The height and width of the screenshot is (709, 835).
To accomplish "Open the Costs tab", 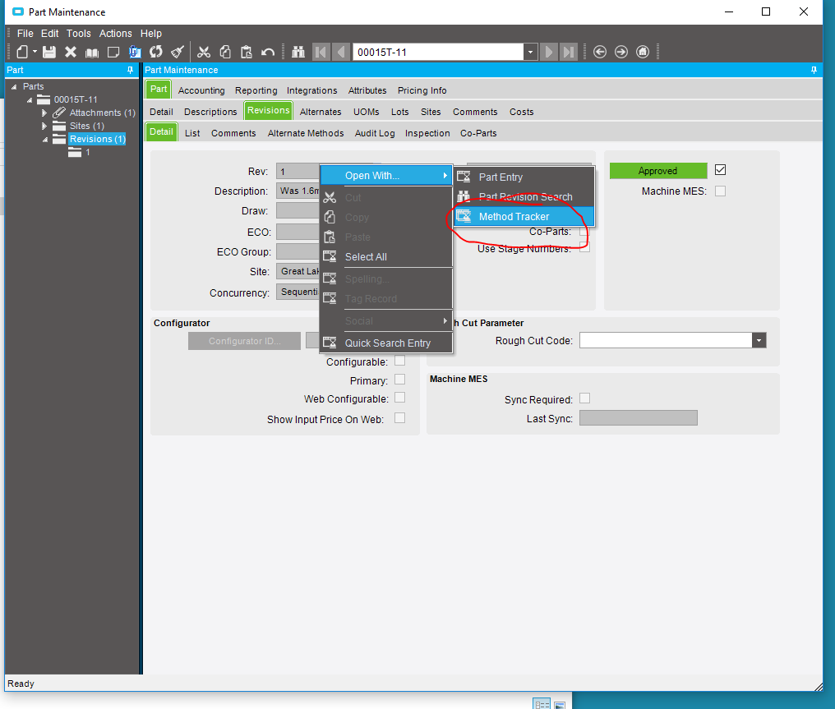I will (521, 112).
